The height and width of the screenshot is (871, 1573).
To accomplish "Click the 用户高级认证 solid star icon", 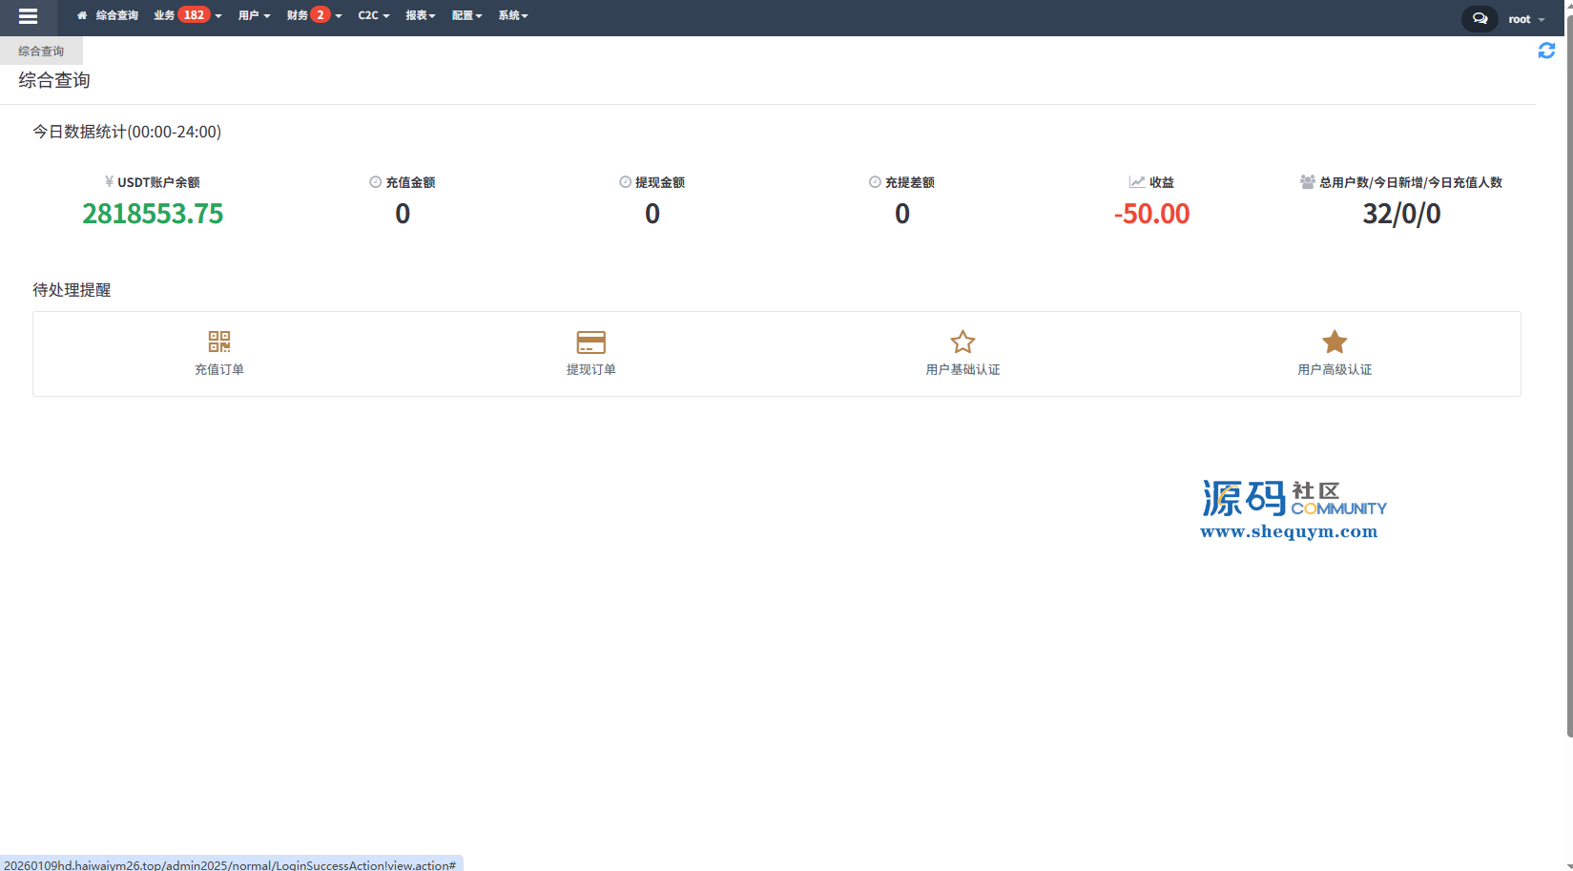I will tap(1335, 342).
